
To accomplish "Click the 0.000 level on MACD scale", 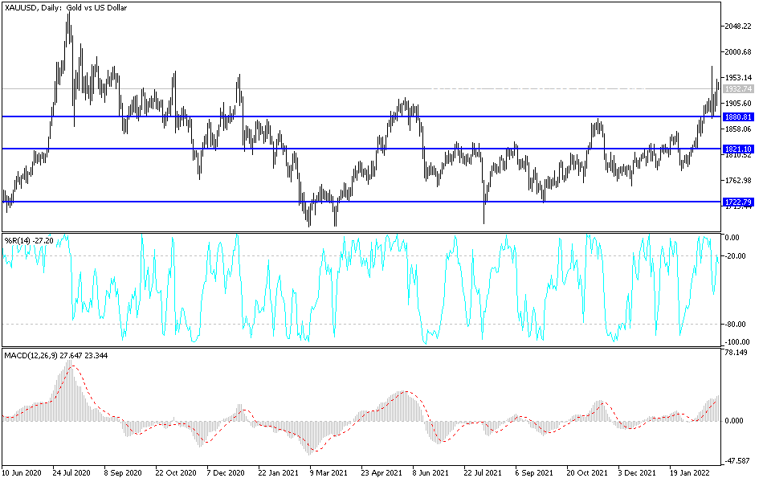I will pos(734,421).
